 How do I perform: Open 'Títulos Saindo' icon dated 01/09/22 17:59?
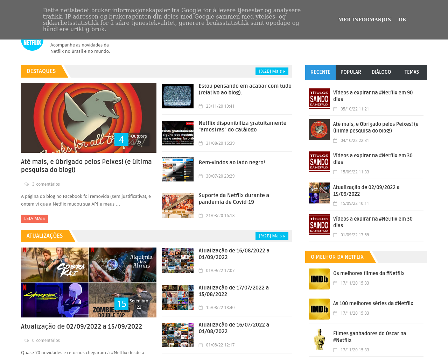319,224
